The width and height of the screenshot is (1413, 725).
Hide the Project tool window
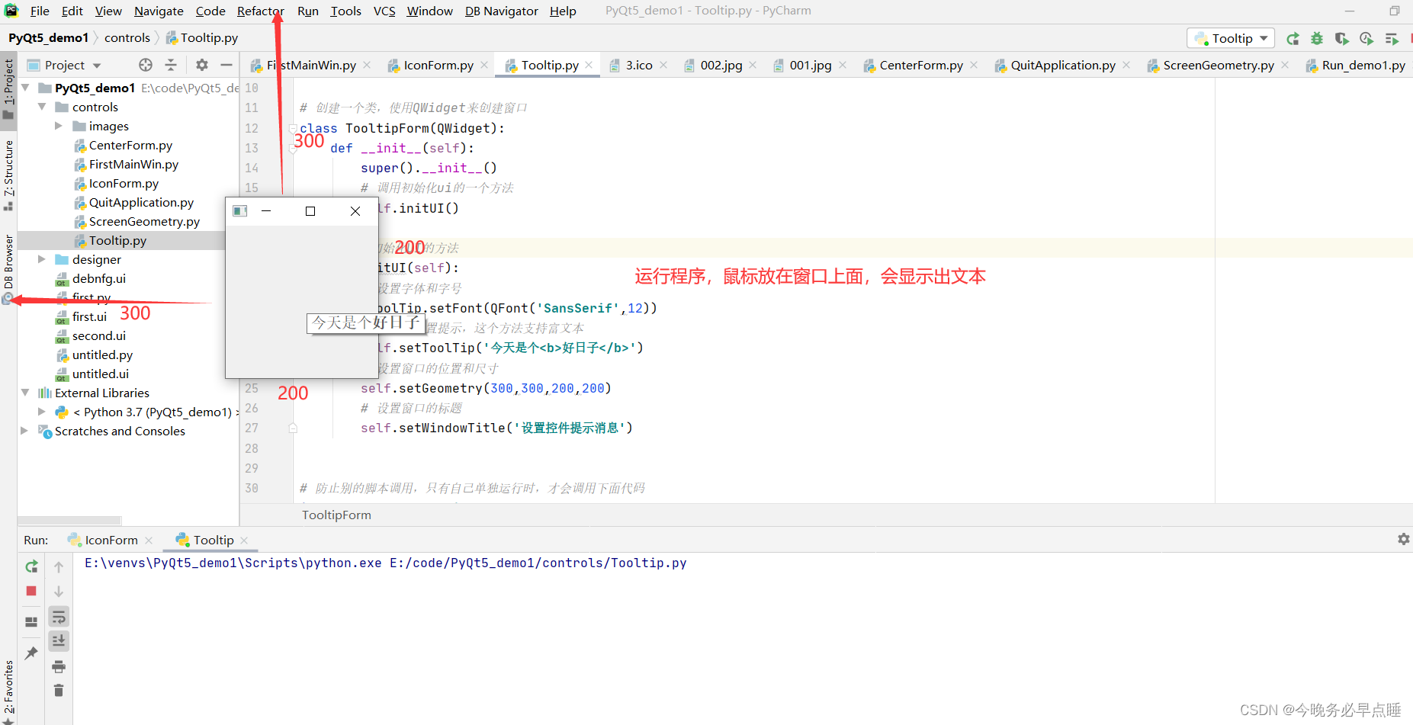[x=226, y=65]
